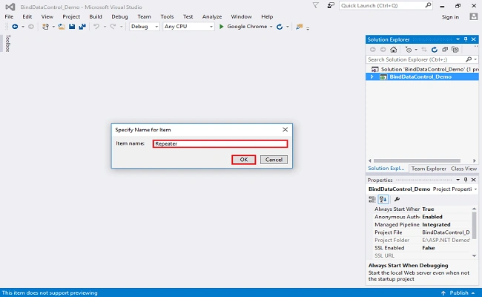Click the Home icon in Solution Explorer
482x297 pixels.
pos(394,50)
